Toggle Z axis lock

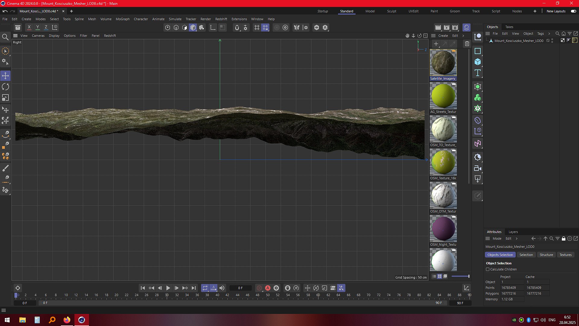coord(46,27)
